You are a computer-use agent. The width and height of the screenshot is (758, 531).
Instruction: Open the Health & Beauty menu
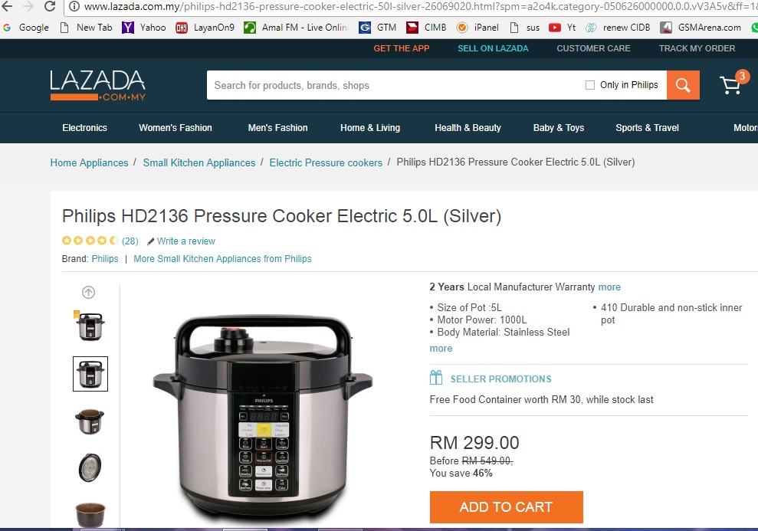468,127
